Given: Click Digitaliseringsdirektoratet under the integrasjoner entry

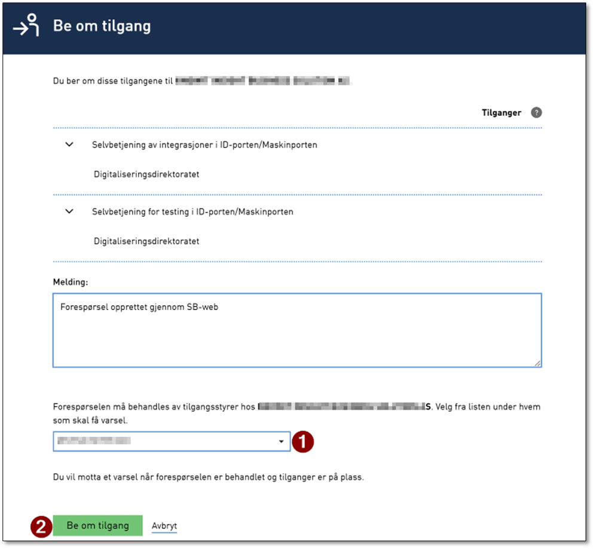Looking at the screenshot, I should pyautogui.click(x=146, y=175).
